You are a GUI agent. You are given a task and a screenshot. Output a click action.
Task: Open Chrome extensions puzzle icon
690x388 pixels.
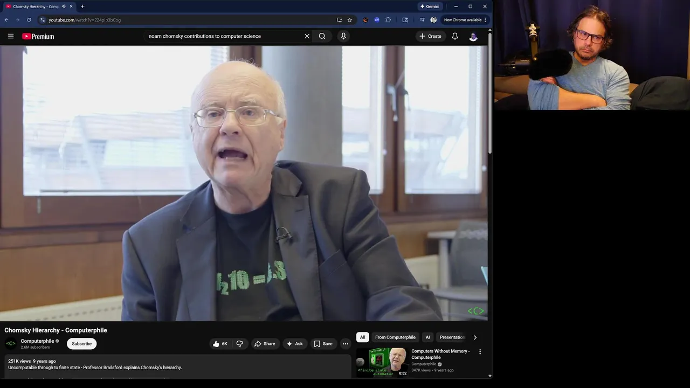click(x=388, y=20)
